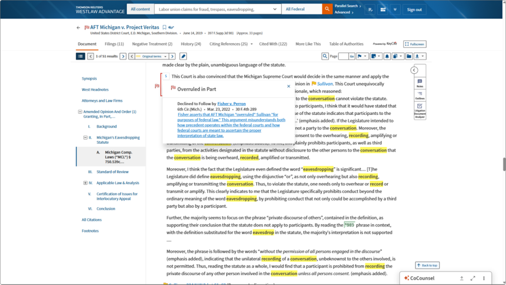The image size is (506, 285).
Task: Click the save to folder icon
Action: tap(409, 56)
